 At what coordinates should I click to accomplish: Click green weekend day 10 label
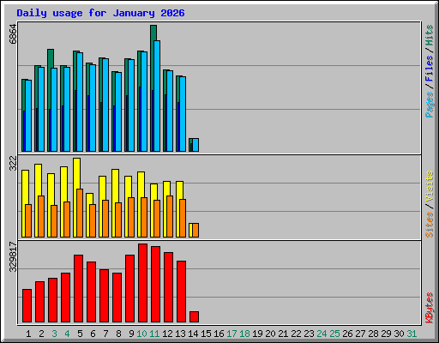point(141,334)
